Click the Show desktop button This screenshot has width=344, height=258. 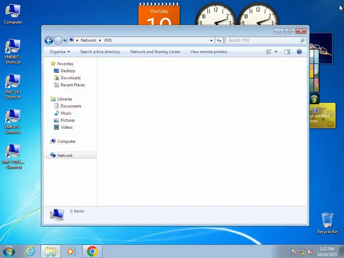[x=342, y=251]
